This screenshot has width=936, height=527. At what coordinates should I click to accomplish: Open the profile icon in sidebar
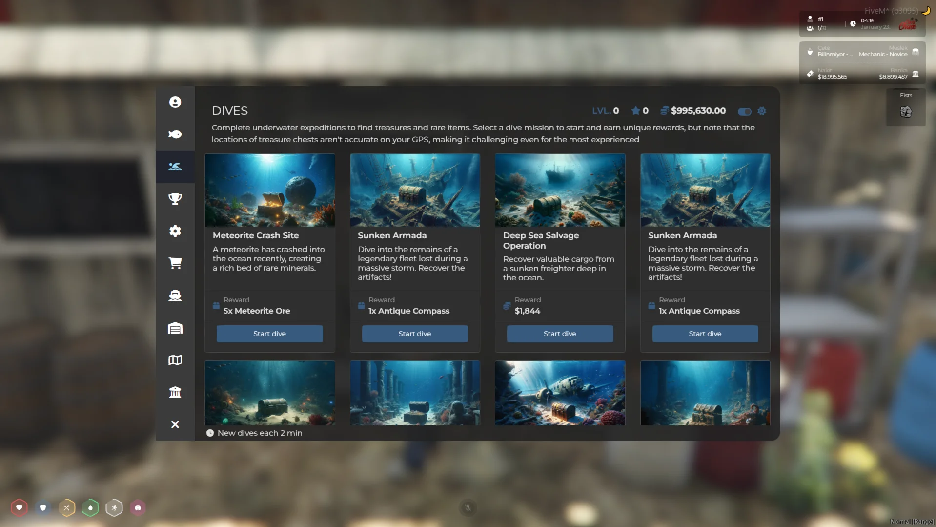click(x=175, y=102)
